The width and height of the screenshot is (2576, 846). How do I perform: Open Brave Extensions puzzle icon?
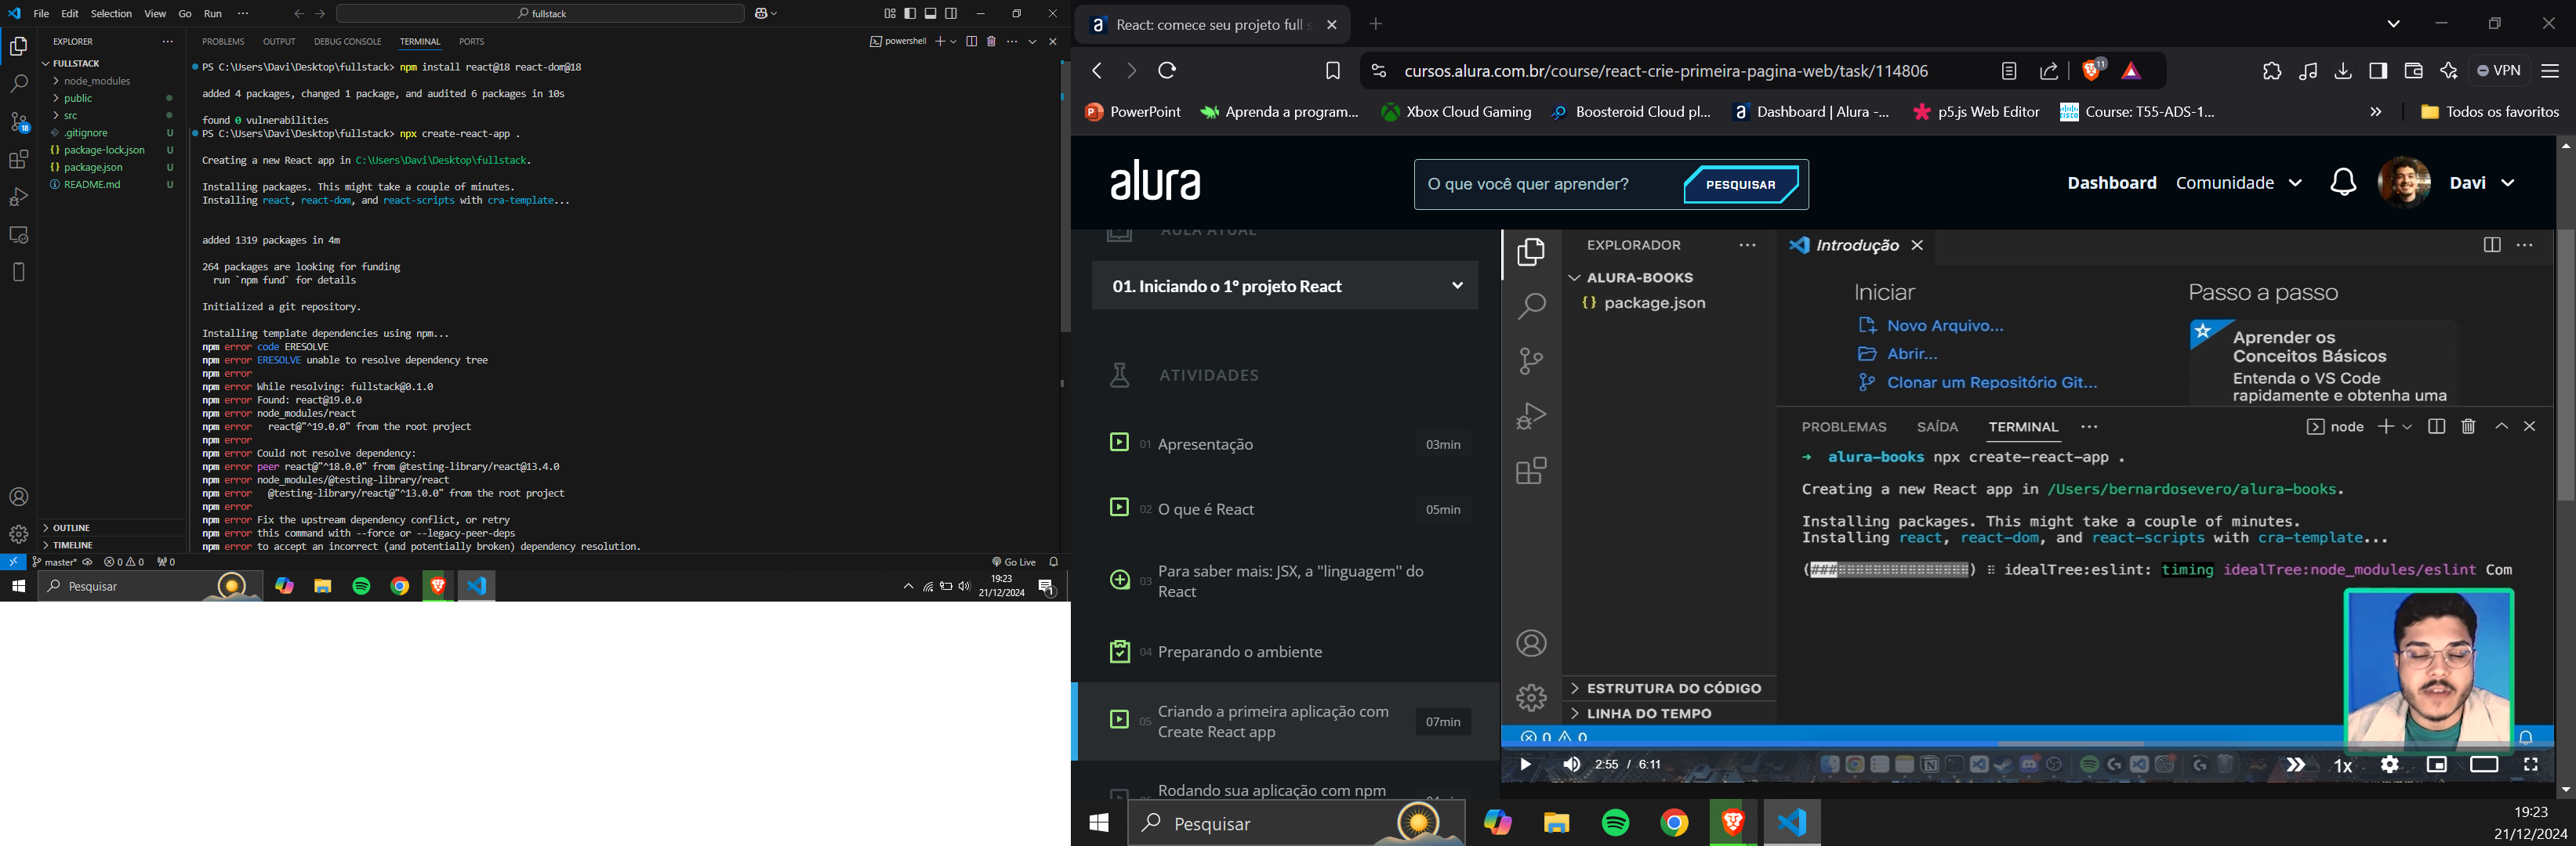click(x=2271, y=71)
